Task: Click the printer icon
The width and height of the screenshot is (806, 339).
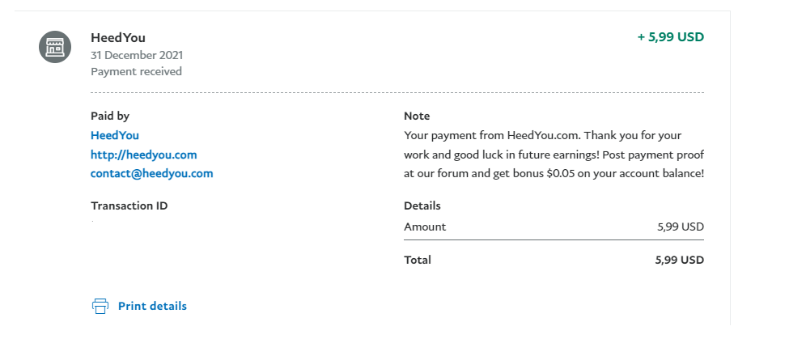Action: 100,306
